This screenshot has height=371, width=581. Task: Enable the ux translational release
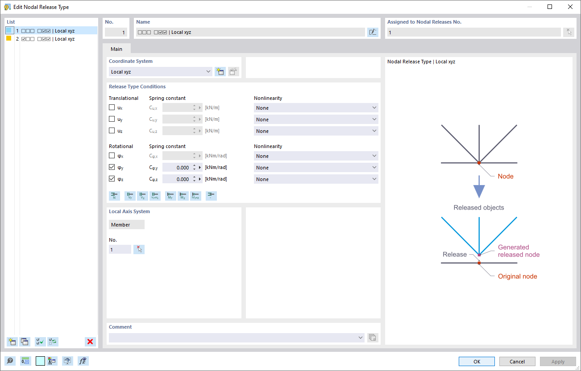point(112,107)
